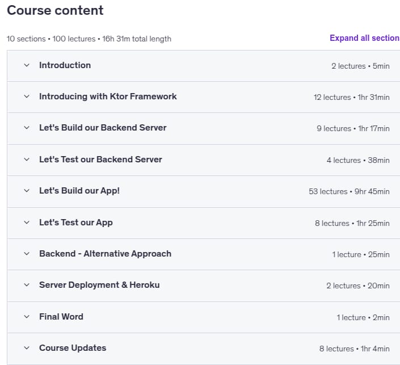Open the Final Word section title

coord(61,317)
